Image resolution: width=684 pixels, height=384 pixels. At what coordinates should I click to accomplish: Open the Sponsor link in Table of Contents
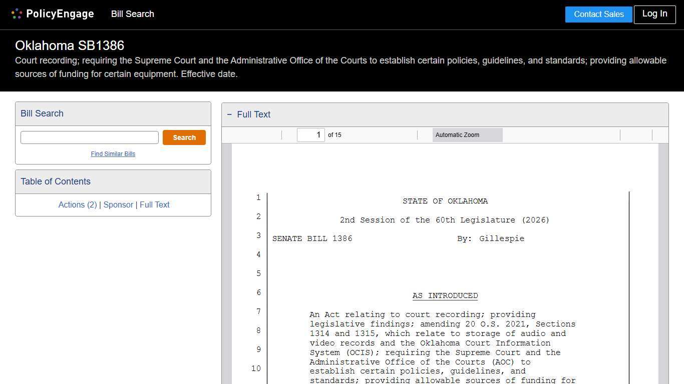pos(118,204)
